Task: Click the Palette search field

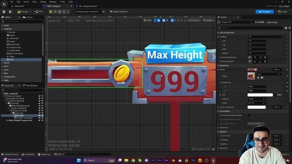Action: tap(22, 21)
